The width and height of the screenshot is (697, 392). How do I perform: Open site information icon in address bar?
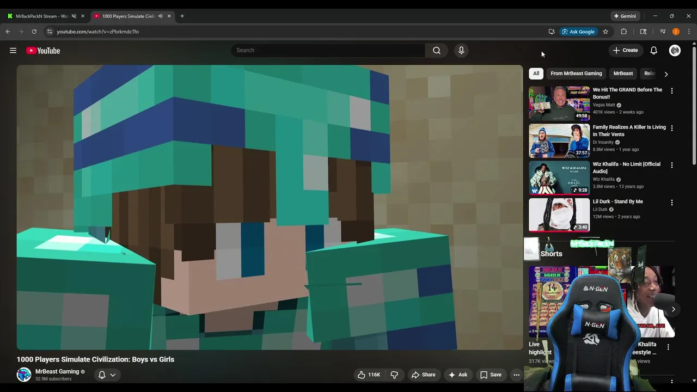coord(50,32)
